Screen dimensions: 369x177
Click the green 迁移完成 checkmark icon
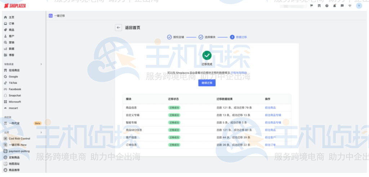207,55
